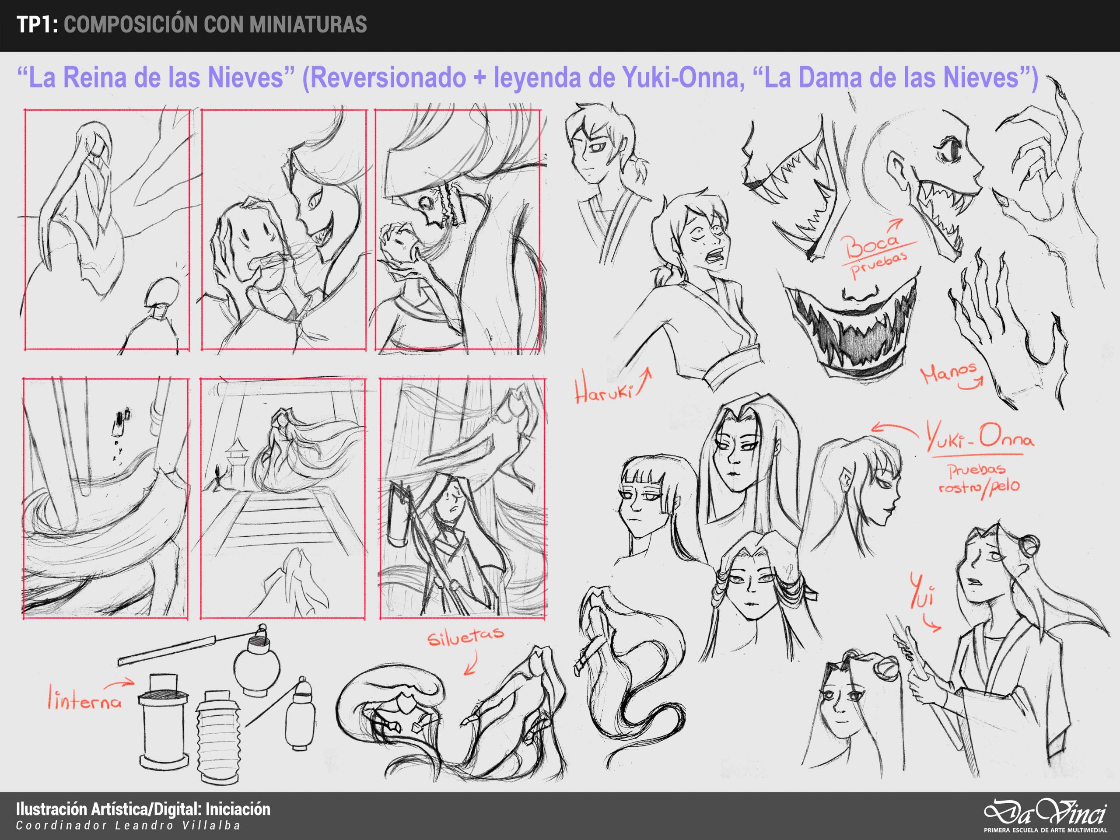
Task: Select the thumbnail showing the skull-faced figure
Action: coord(458,229)
